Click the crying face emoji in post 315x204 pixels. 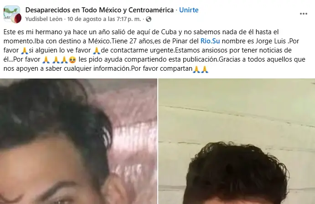coord(72,60)
